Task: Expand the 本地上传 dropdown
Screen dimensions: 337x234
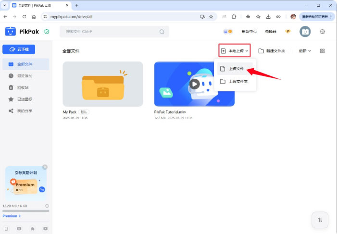Action: pyautogui.click(x=235, y=51)
